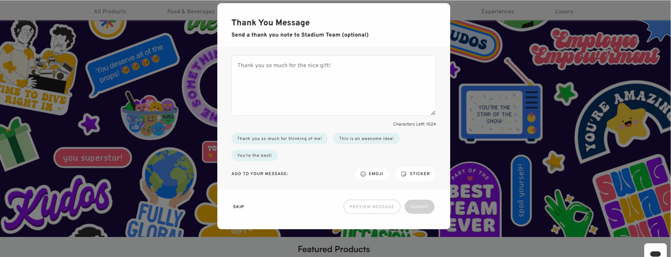Open the Food & Beverages menu
The height and width of the screenshot is (257, 671).
pos(191,11)
